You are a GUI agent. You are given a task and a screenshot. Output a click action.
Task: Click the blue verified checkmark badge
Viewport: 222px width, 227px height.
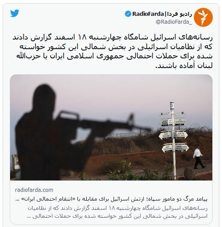tap(128, 14)
